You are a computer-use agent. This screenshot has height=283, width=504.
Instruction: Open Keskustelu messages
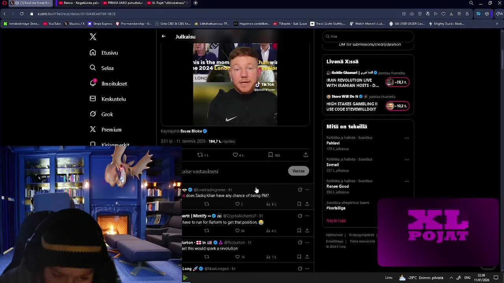pyautogui.click(x=107, y=99)
